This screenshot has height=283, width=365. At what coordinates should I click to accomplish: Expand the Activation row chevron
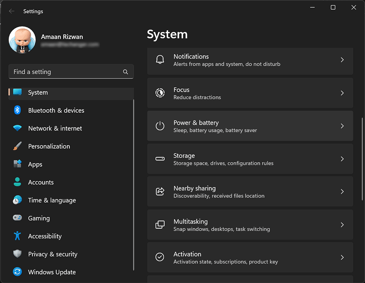click(342, 257)
